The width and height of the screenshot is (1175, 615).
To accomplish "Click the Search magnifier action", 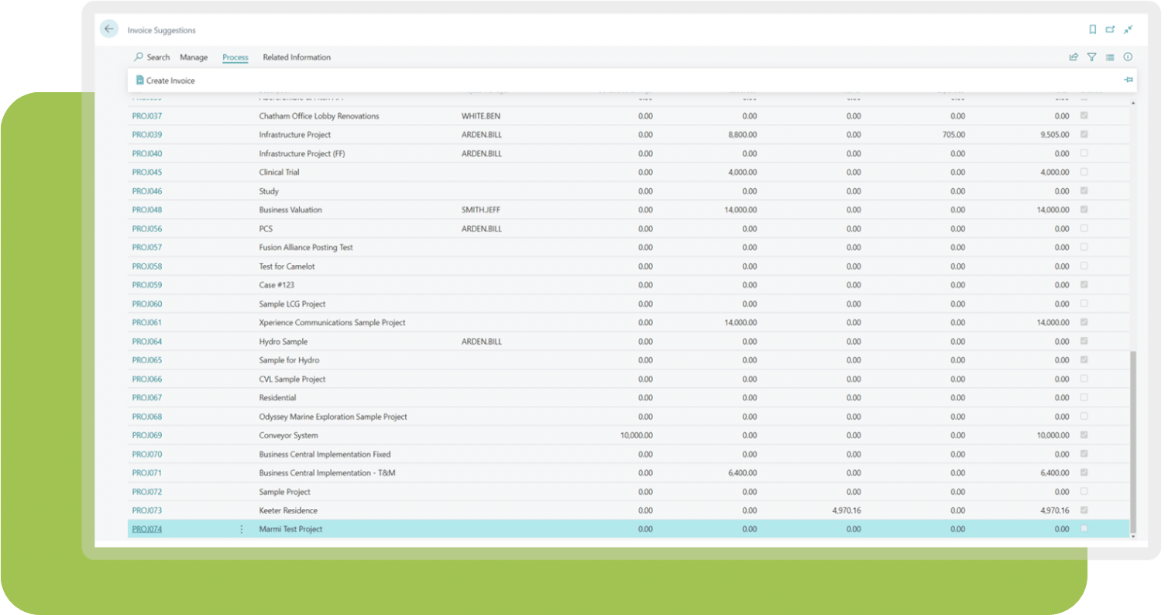I will pos(152,57).
